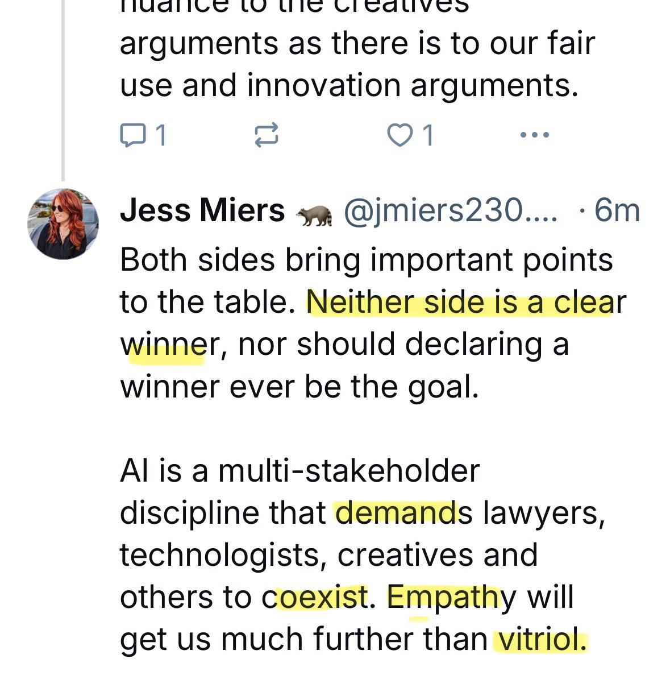
Task: Click the raccoon emoji beside Jess Miers
Action: 313,214
